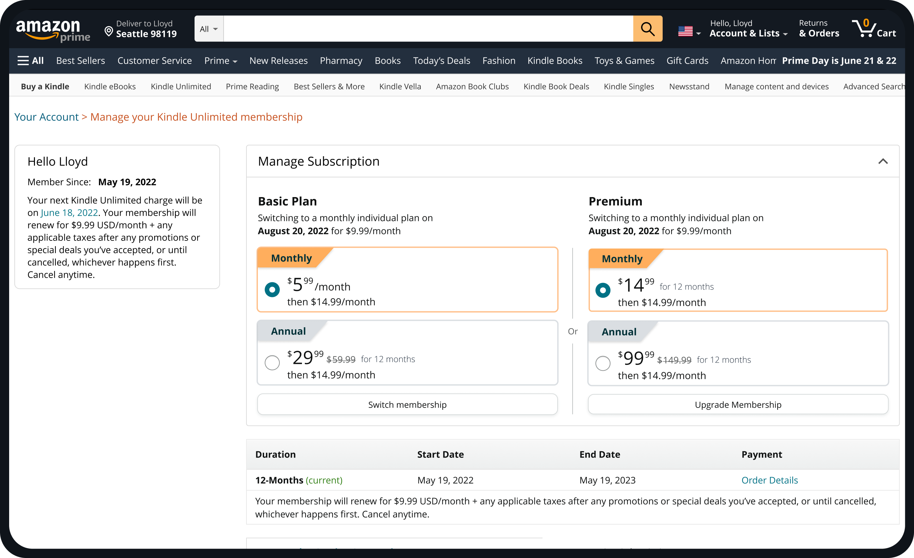This screenshot has width=914, height=558.
Task: Click the Switch membership button
Action: pos(407,405)
